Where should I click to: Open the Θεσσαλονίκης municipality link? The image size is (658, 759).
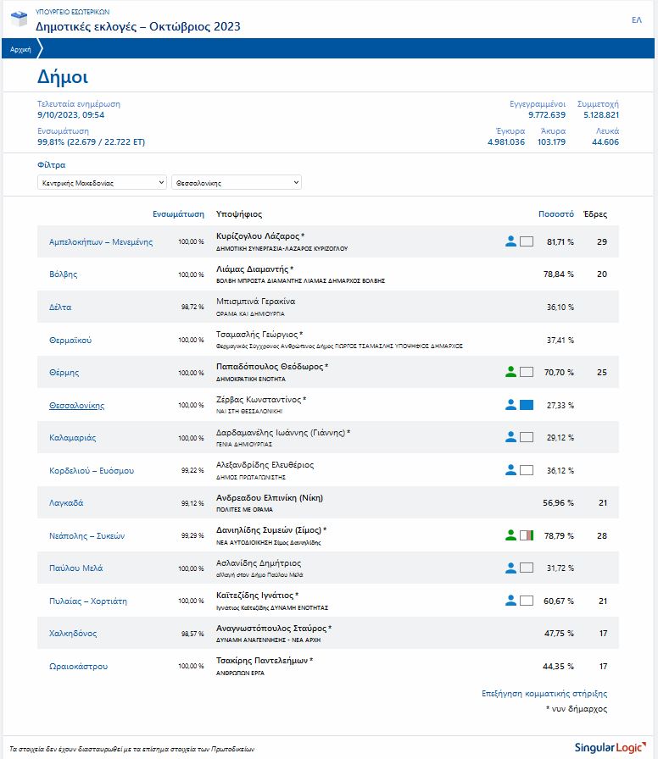[x=76, y=406]
